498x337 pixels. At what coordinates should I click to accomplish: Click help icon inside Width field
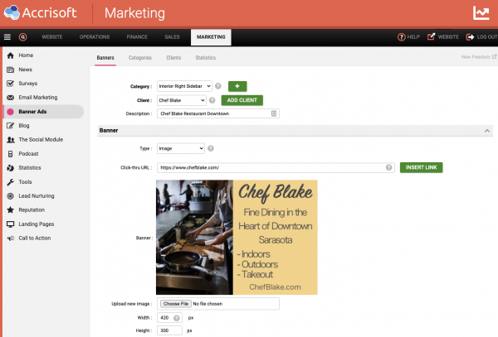click(177, 318)
